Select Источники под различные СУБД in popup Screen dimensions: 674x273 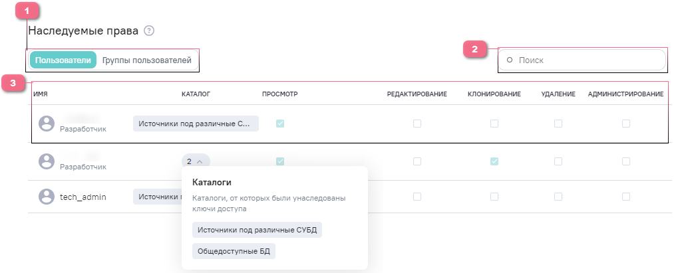[257, 230]
